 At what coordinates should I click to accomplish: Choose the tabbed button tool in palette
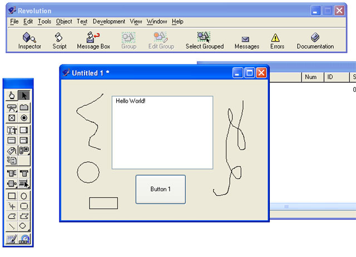(x=24, y=107)
